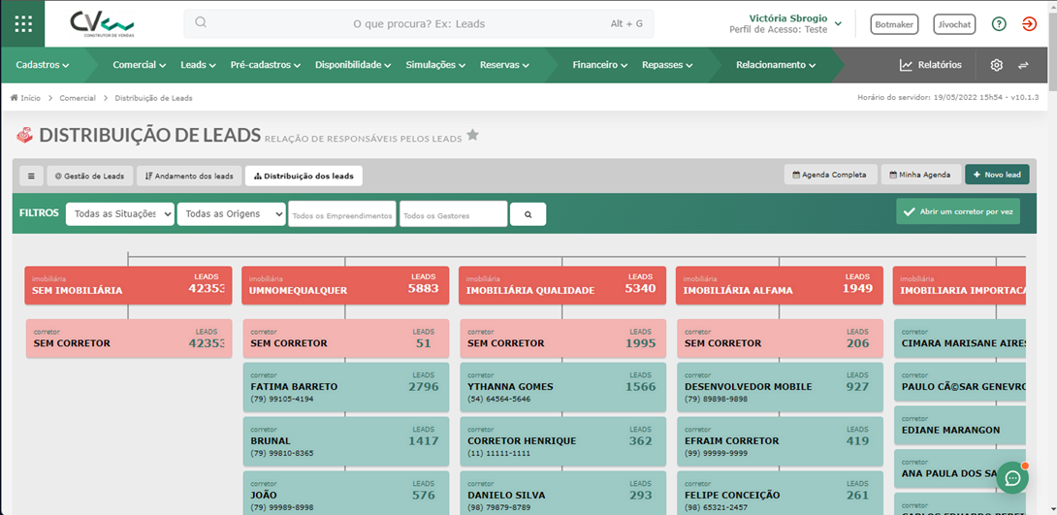
Task: Expand the Relacionamento menu
Action: 776,65
